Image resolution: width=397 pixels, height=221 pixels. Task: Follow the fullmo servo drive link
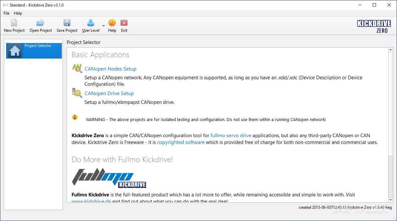tap(231, 136)
